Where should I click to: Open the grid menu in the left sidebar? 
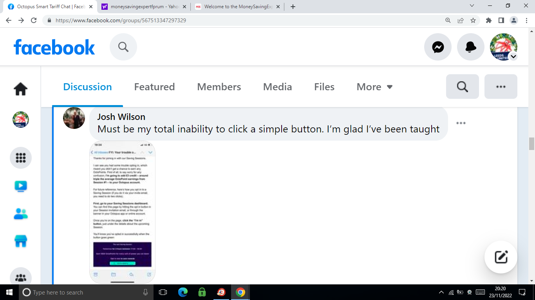point(21,158)
